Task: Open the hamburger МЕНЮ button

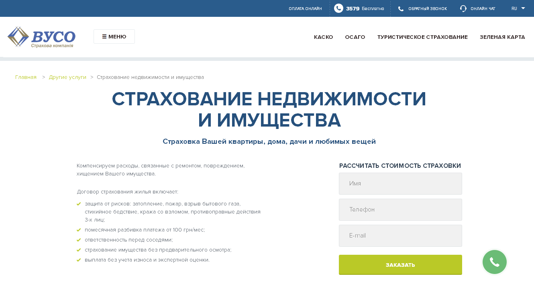Action: pos(114,36)
